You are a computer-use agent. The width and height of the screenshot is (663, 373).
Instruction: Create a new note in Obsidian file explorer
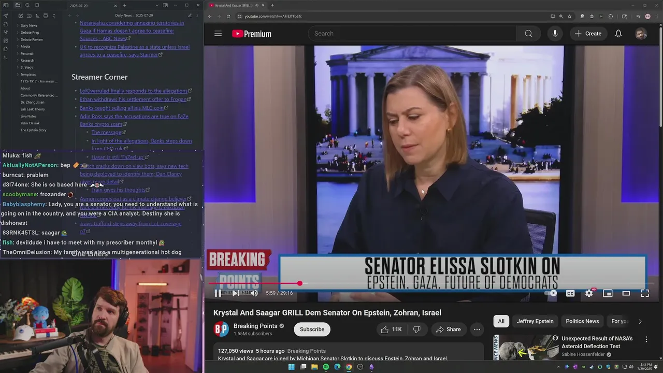[x=20, y=16]
